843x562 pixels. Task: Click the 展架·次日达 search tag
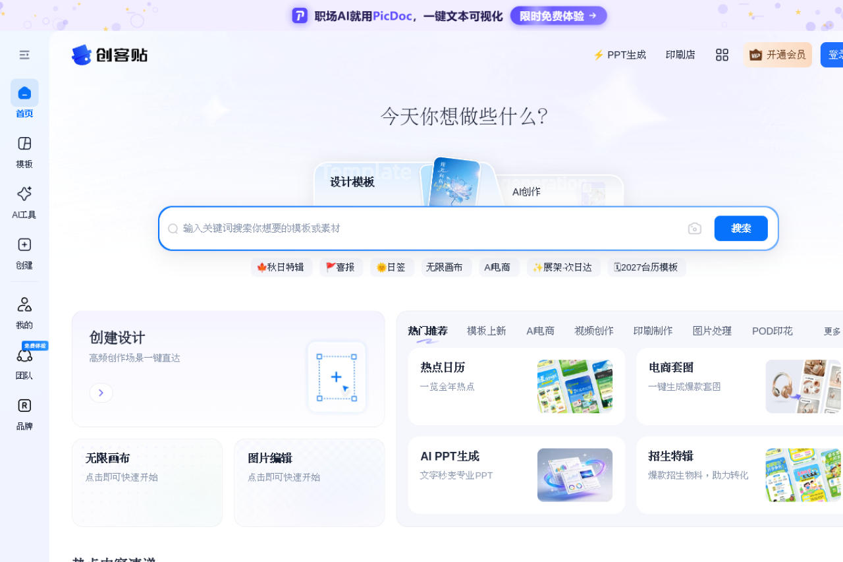point(562,267)
